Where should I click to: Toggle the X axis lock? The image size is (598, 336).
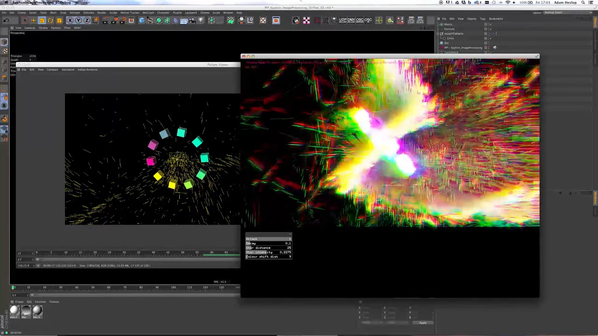pyautogui.click(x=70, y=21)
